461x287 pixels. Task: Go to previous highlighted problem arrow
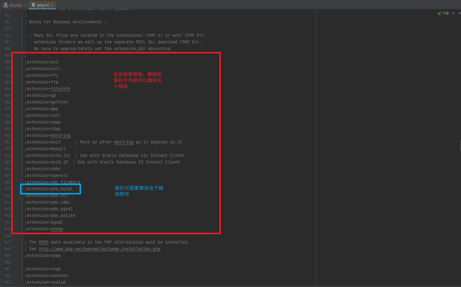(453, 13)
